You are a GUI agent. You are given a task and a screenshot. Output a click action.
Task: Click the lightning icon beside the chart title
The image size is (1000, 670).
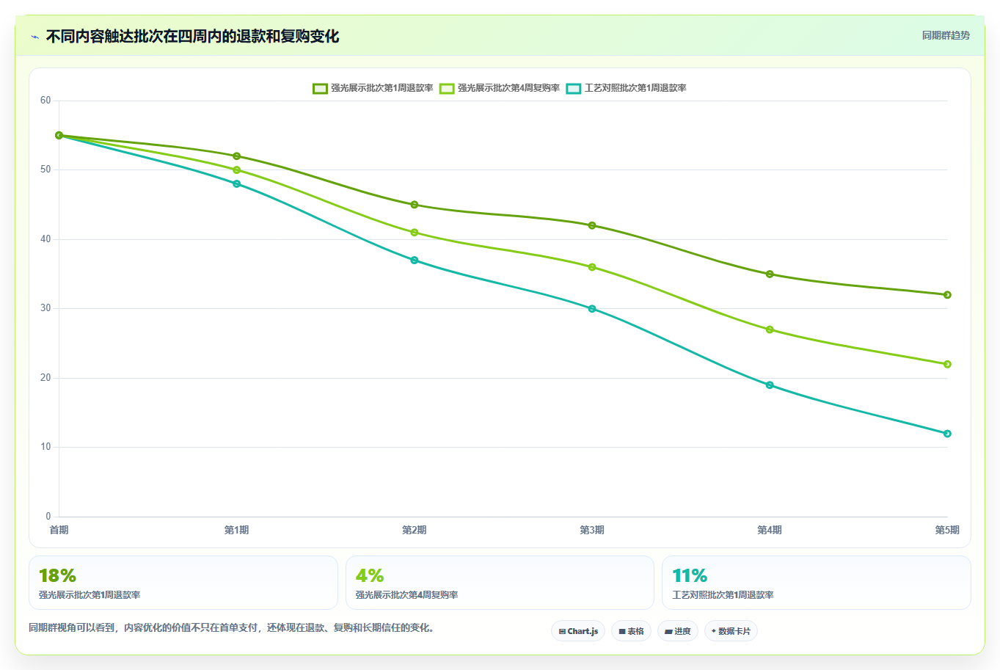tap(34, 37)
